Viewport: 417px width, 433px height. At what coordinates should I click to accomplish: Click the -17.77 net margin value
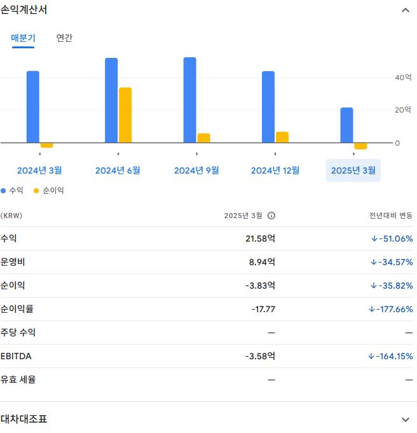(263, 309)
